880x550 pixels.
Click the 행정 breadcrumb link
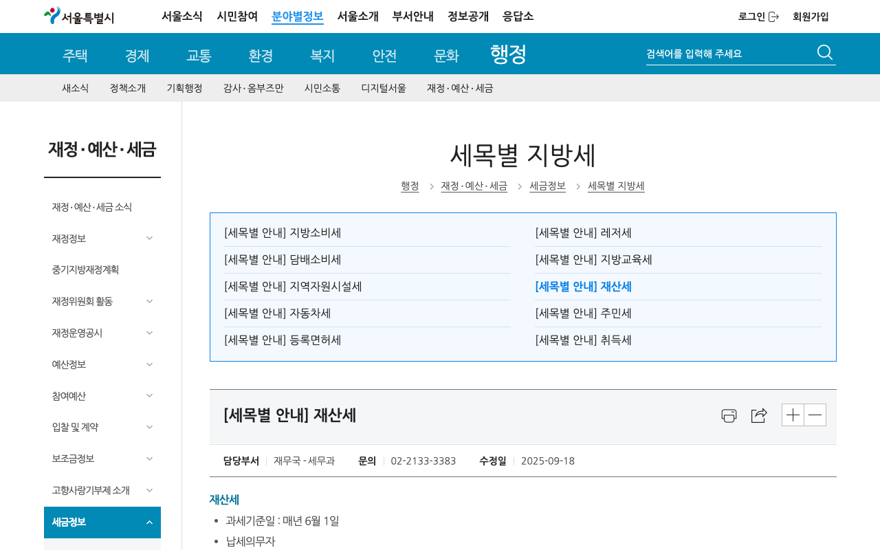click(410, 186)
